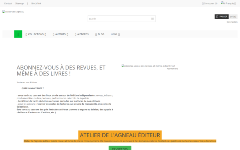Click the Comparer icon

tap(203, 4)
